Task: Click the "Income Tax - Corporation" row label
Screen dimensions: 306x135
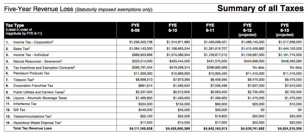Action: [x=33, y=42]
